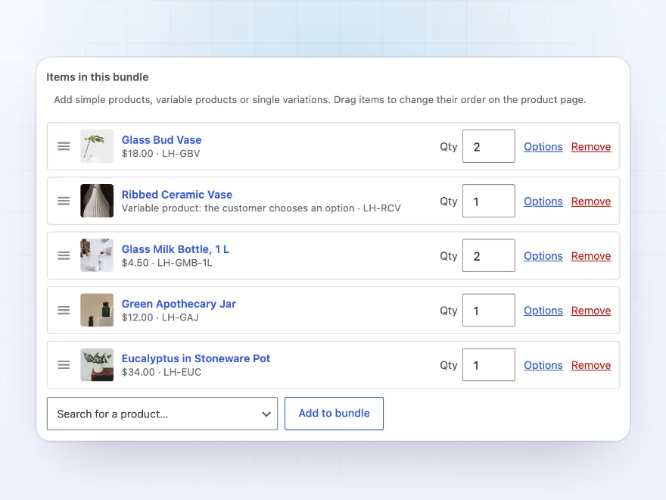Select the "$12.00 · LH-GAJ" price text
Screen dimensions: 666x500
pos(160,317)
